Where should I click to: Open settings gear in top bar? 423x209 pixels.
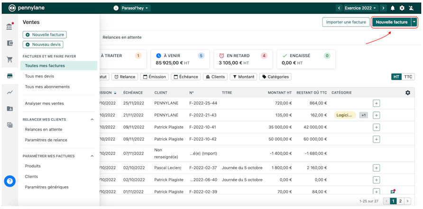[x=402, y=8]
